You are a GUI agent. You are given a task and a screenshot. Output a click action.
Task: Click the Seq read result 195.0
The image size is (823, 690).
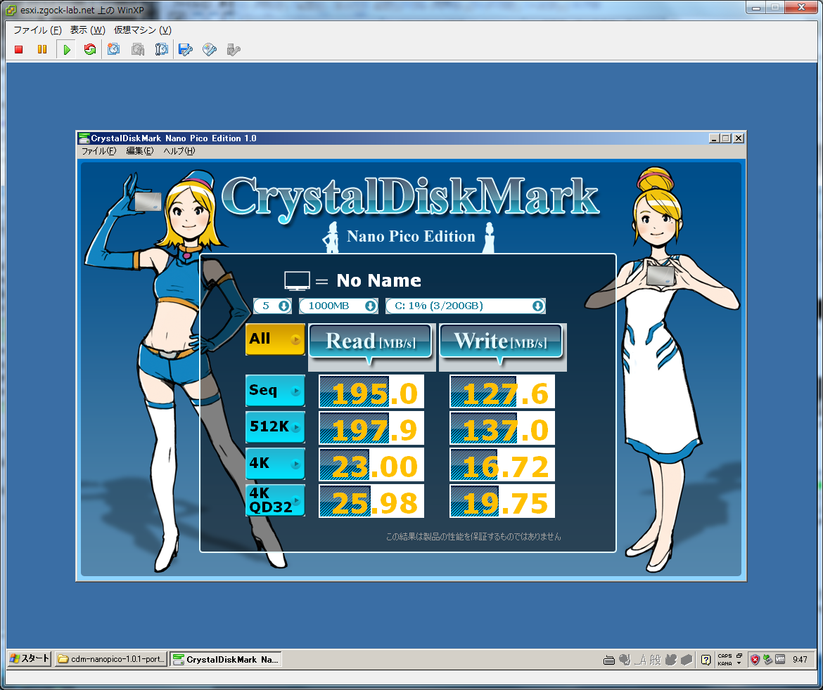[x=371, y=391]
